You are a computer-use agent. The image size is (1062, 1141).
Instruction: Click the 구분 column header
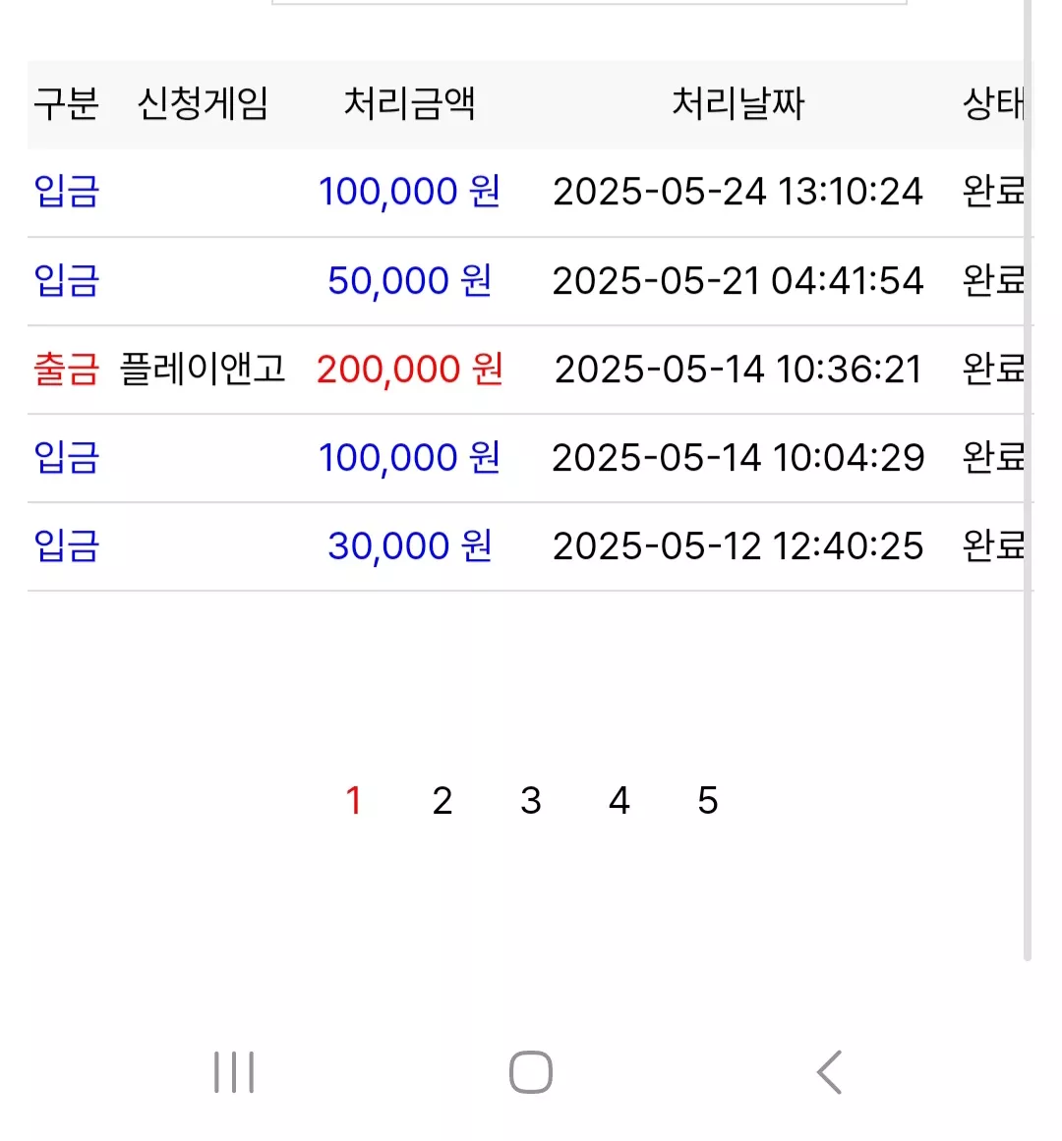(x=66, y=103)
